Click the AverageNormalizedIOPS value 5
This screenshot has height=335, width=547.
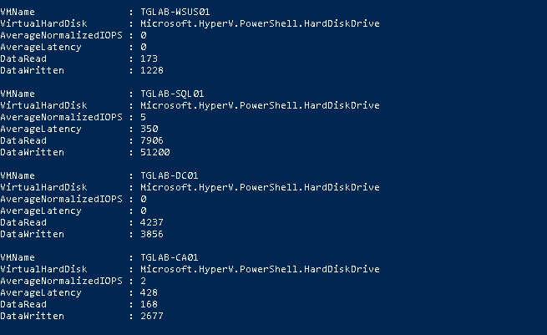[x=144, y=117]
